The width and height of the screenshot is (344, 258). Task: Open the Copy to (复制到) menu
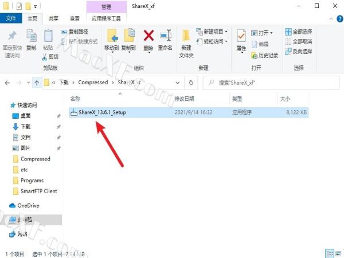tap(128, 41)
